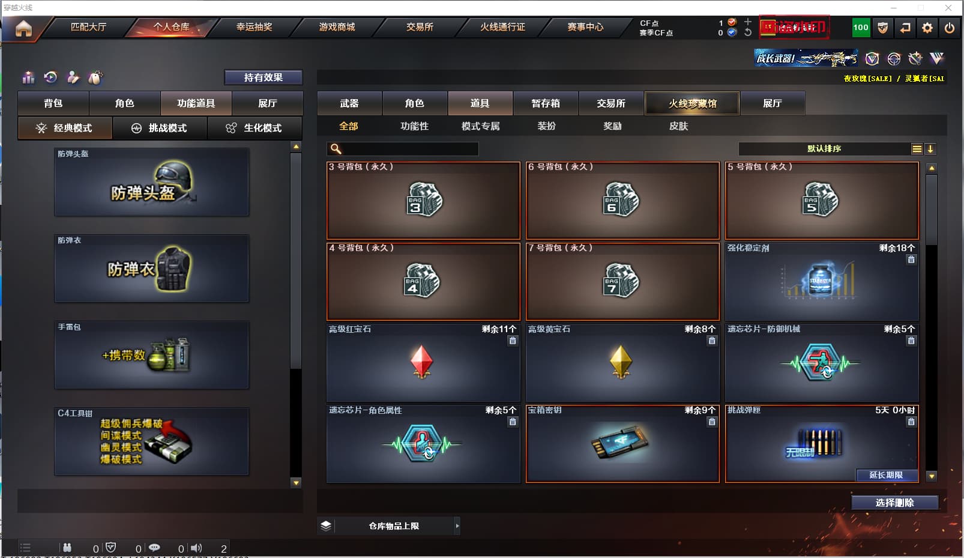Switch to the 武器 warehouse tab
The image size is (964, 558).
[349, 103]
